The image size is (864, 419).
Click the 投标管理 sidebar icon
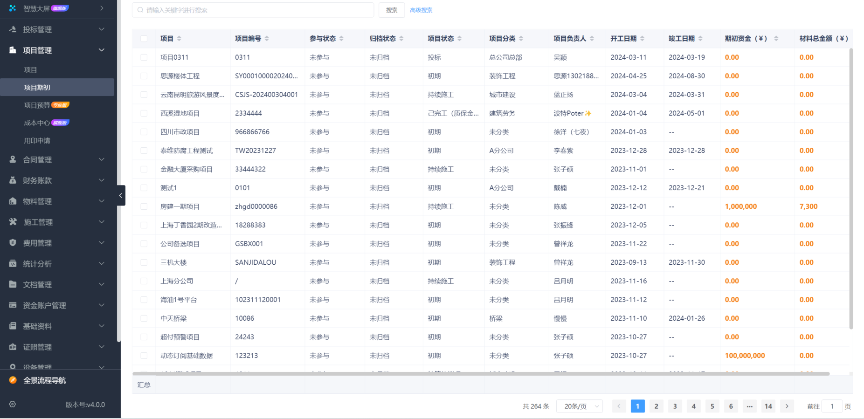[13, 29]
